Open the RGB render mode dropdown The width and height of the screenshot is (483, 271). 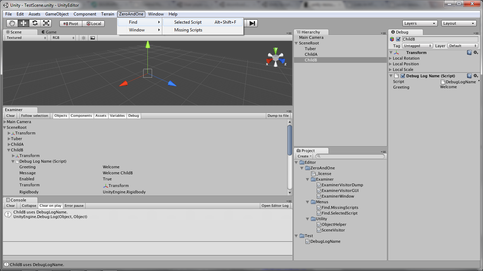pos(63,38)
